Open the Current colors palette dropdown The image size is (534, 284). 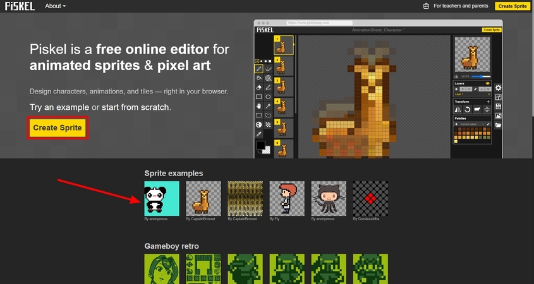[x=472, y=124]
